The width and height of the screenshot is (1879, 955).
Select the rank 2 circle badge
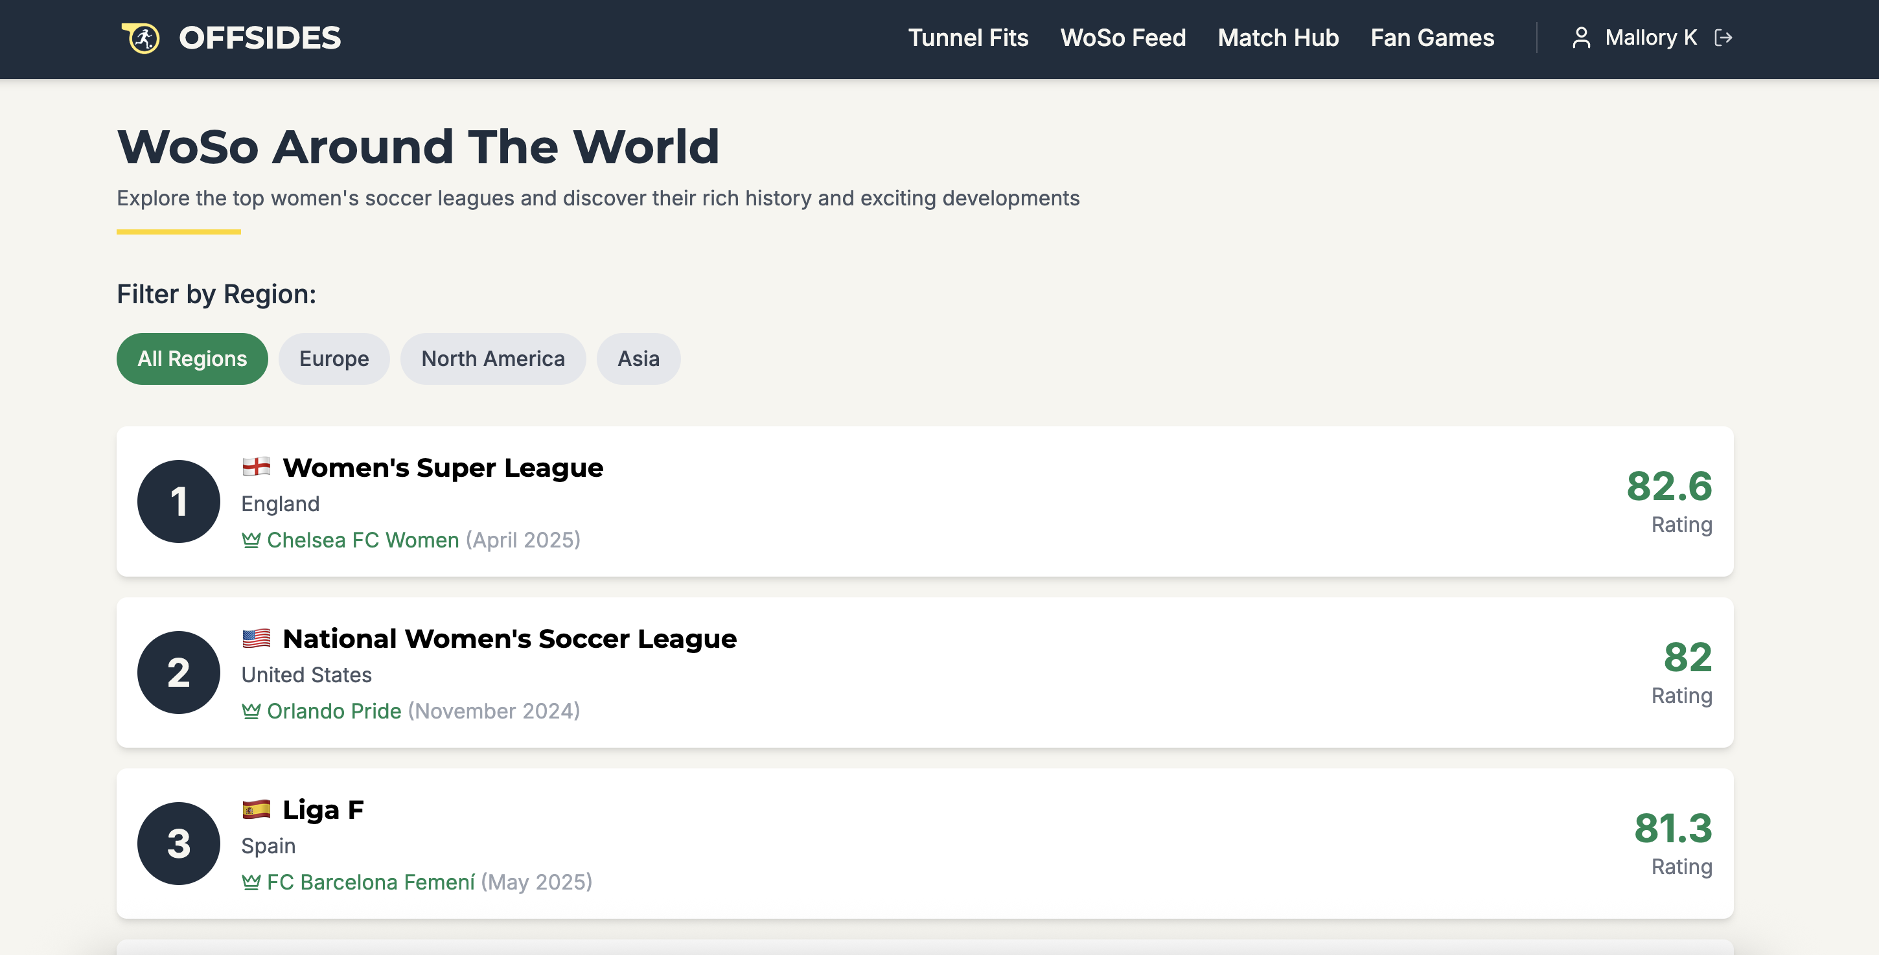179,673
